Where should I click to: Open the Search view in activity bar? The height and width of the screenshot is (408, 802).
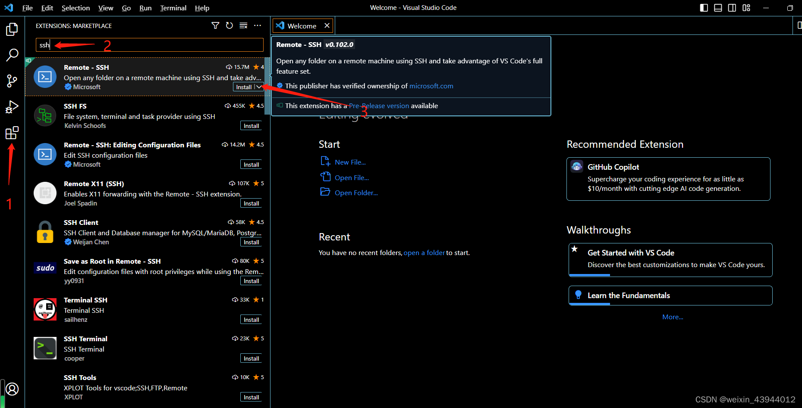pyautogui.click(x=12, y=55)
